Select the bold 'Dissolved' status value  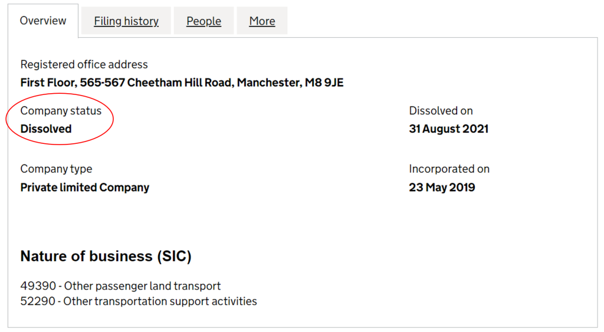tap(46, 129)
